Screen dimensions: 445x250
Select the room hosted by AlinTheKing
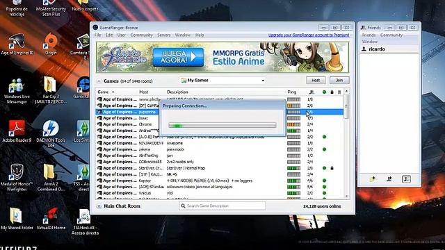[x=220, y=156]
